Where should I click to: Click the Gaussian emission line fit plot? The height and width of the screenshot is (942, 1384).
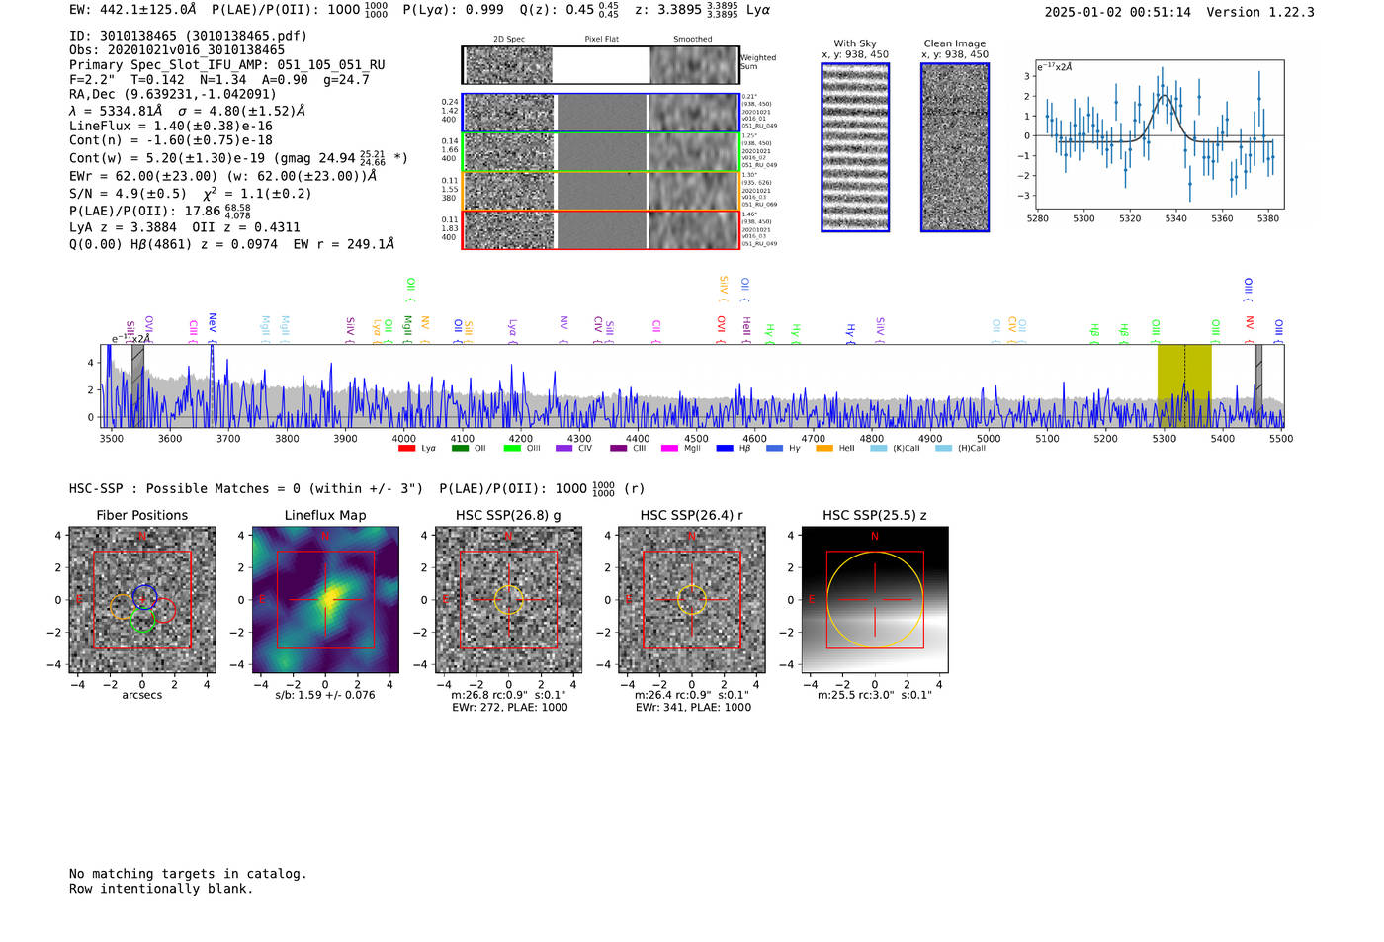pos(1160,135)
